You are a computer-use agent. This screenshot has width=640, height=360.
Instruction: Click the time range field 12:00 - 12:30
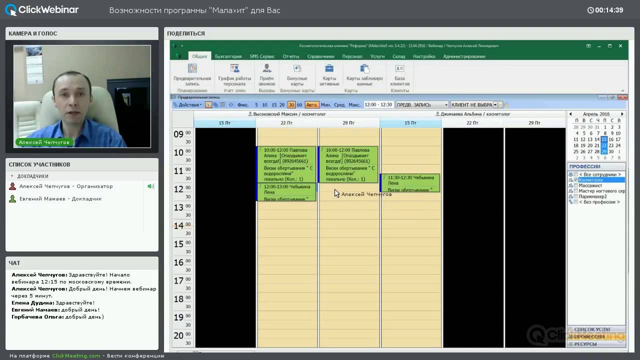(378, 105)
